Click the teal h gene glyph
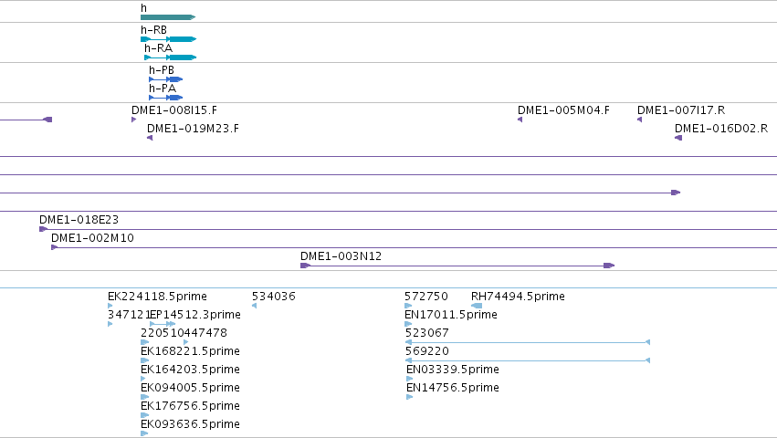Screen dimensions: 777x438 [168, 17]
